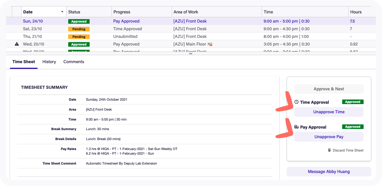The width and height of the screenshot is (382, 186).
Task: Click the Unapprove Time button
Action: tap(329, 112)
